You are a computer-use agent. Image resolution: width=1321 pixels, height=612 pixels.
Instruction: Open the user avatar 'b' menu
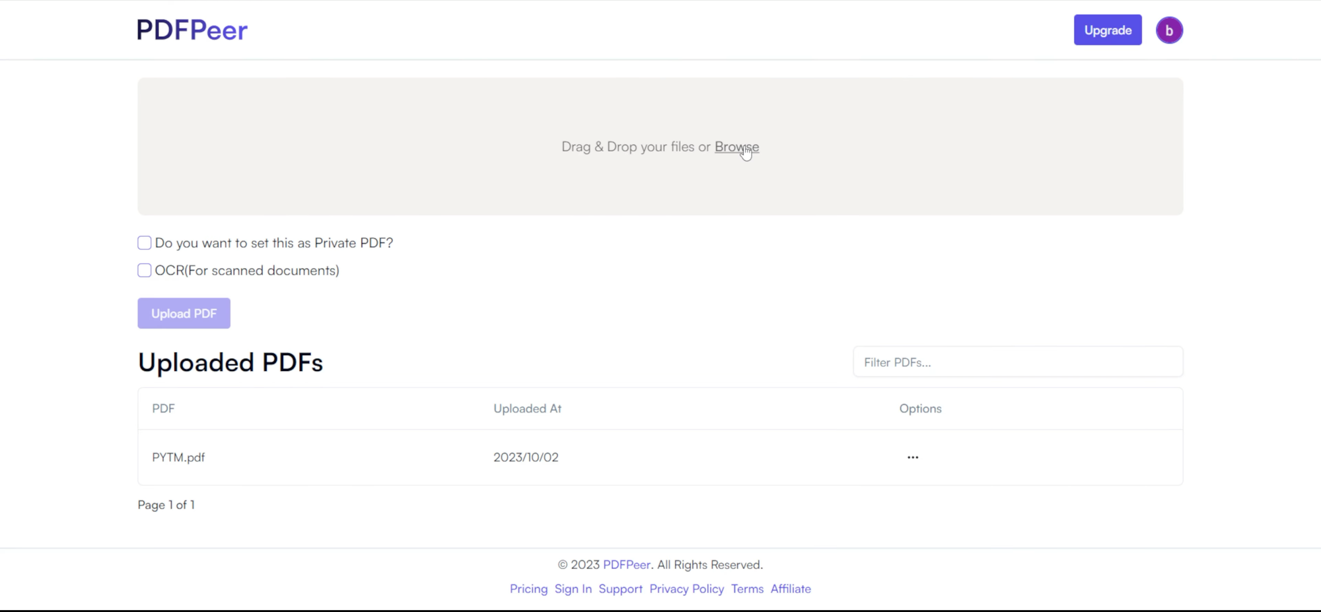tap(1169, 30)
